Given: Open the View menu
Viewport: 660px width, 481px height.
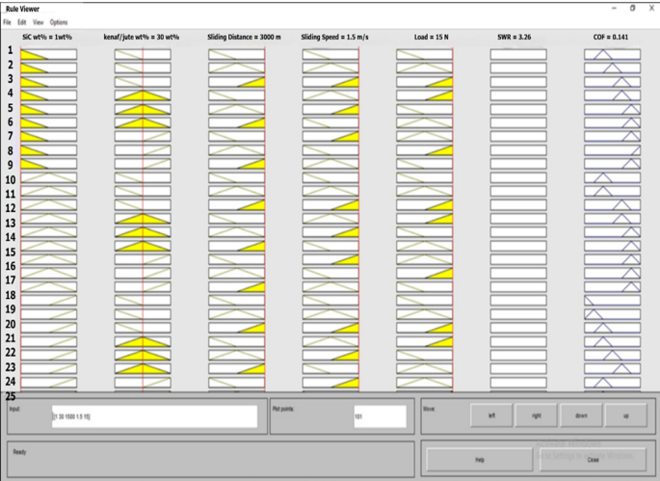Looking at the screenshot, I should pyautogui.click(x=38, y=21).
